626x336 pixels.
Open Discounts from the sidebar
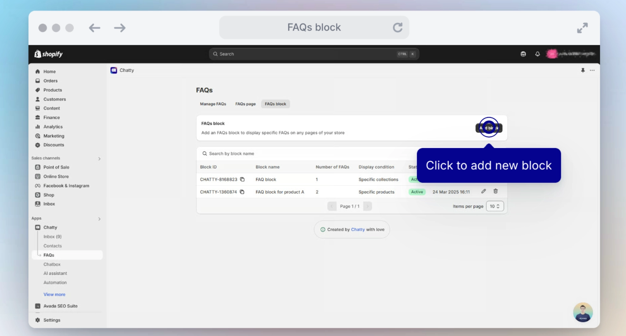pos(53,145)
